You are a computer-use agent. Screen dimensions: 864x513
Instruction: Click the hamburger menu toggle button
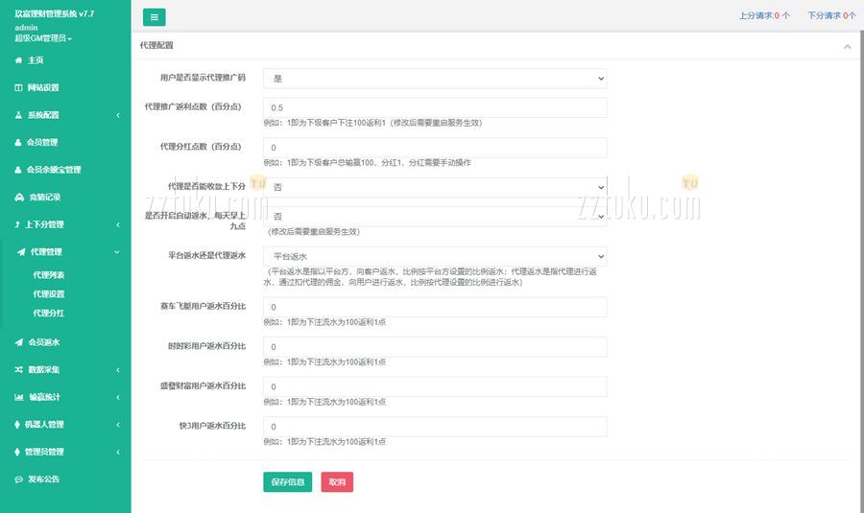pyautogui.click(x=154, y=16)
